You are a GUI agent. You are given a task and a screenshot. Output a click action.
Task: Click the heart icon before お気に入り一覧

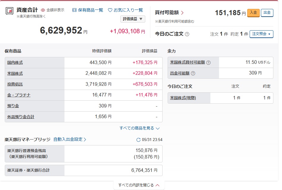110,10
